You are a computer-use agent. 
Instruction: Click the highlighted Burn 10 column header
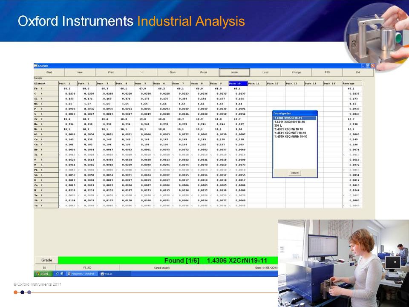(238, 84)
